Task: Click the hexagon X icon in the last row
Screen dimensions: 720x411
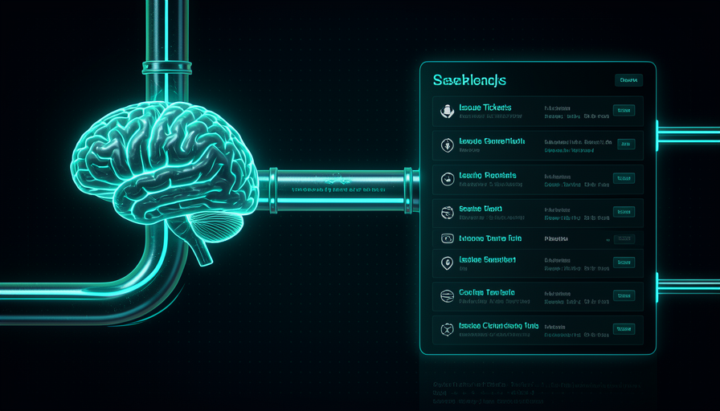Action: click(448, 329)
